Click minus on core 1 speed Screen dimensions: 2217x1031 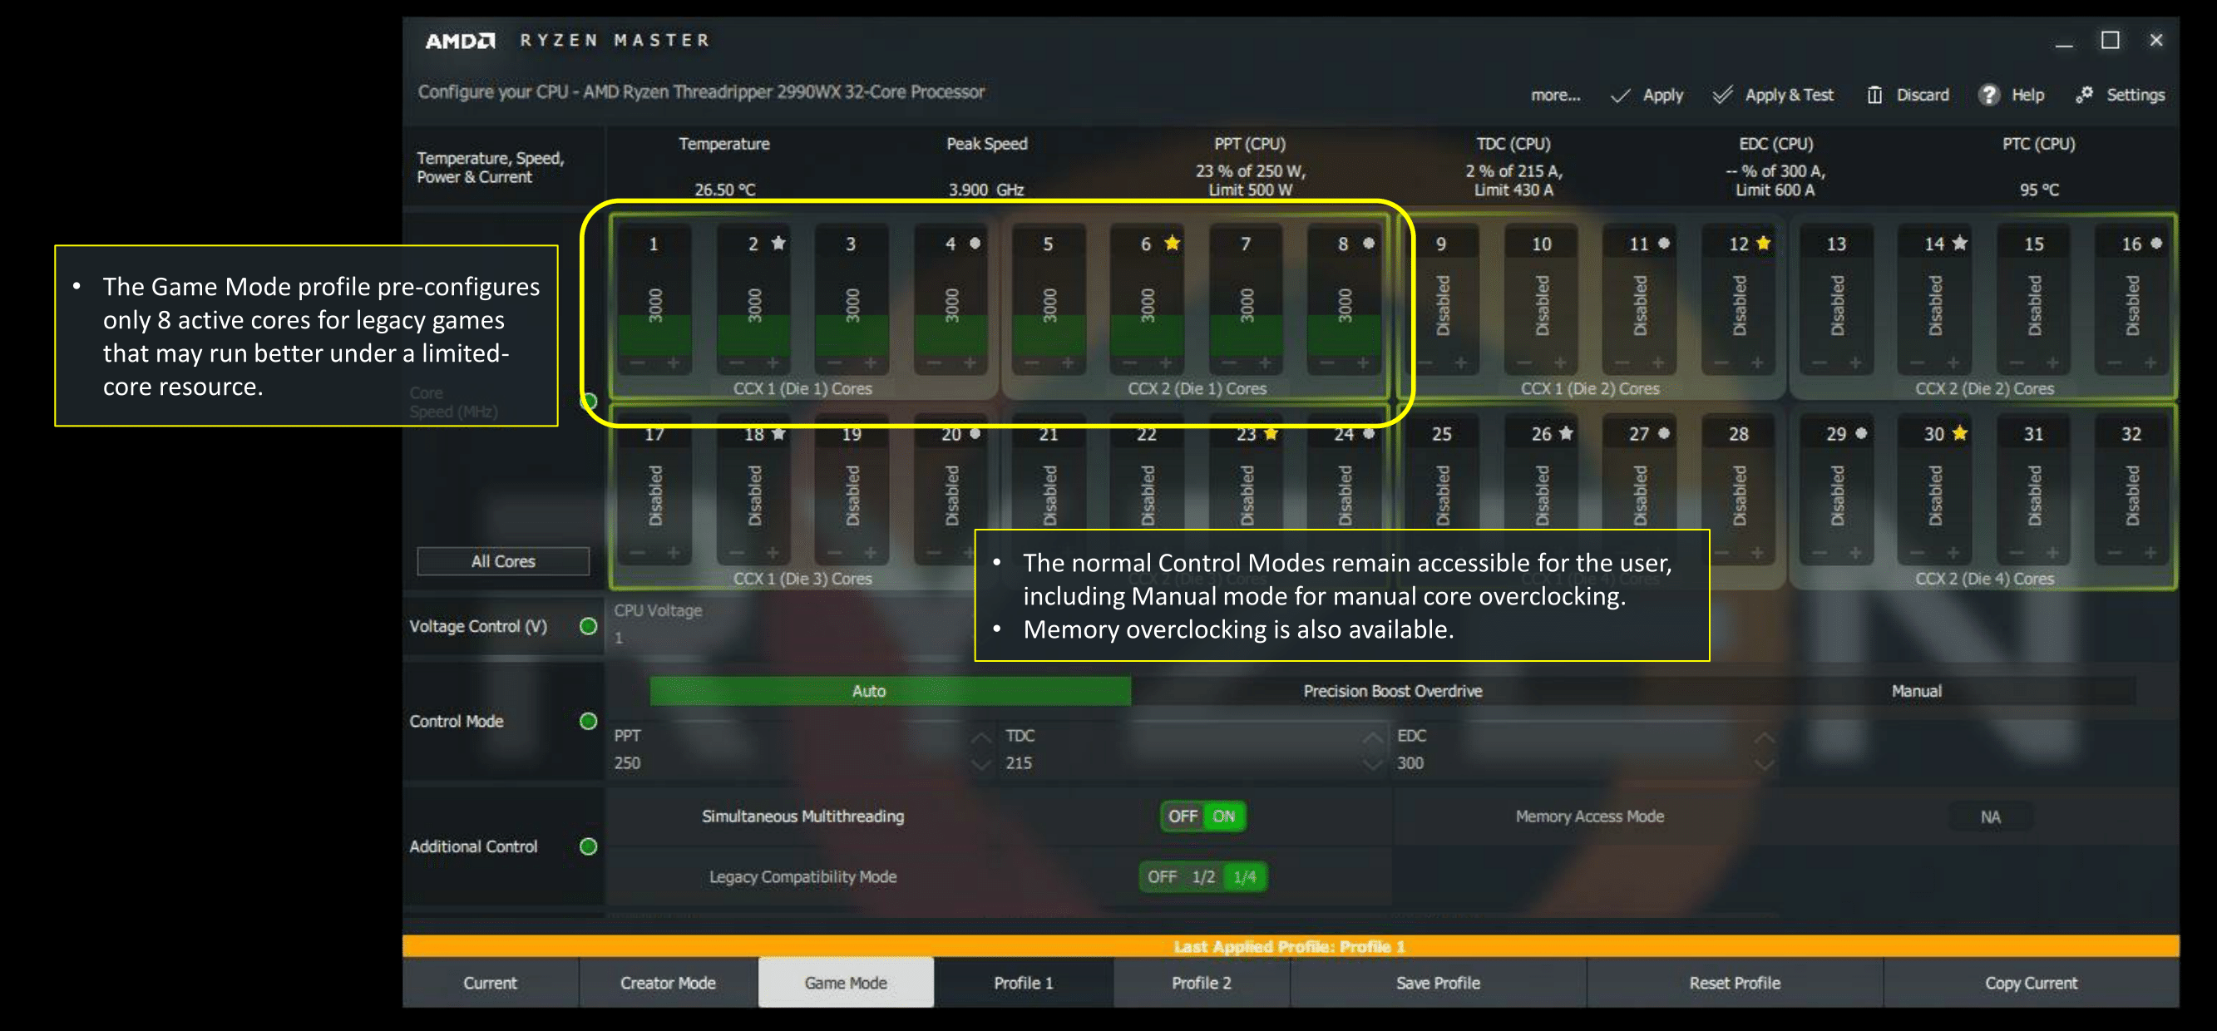(637, 363)
